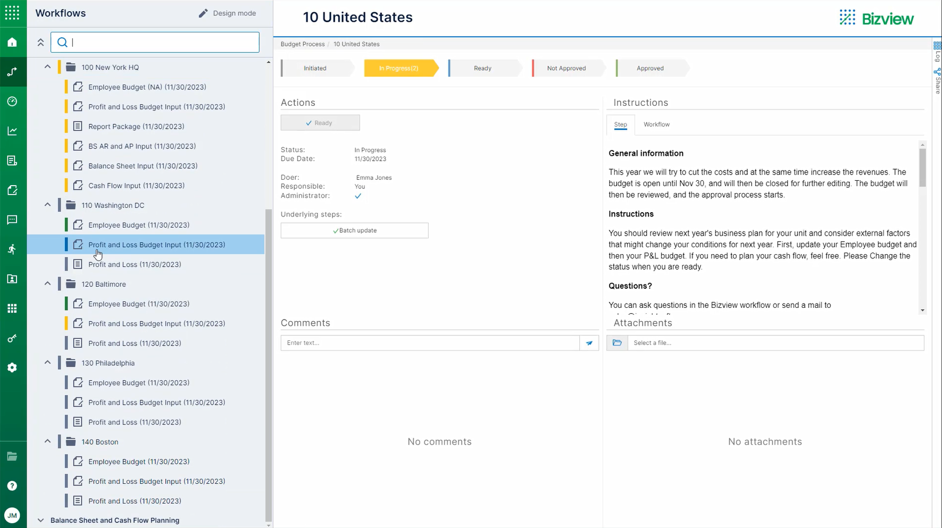The image size is (942, 528).
Task: Open the help question mark icon
Action: coord(13,485)
